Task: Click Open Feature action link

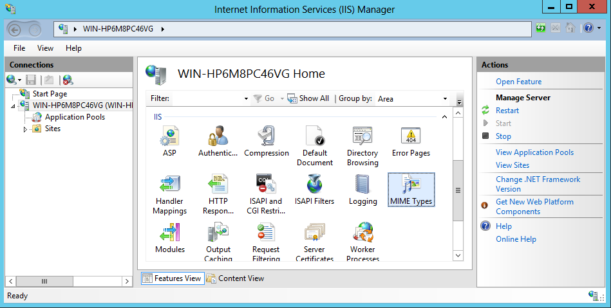Action: coord(519,82)
